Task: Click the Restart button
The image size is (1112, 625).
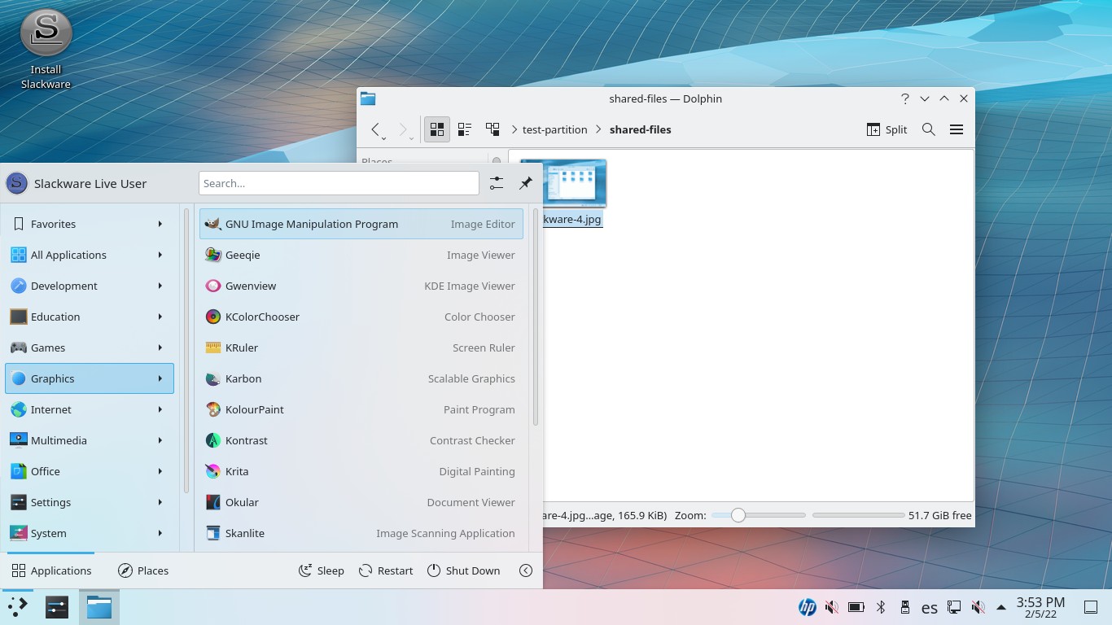Action: tap(386, 570)
